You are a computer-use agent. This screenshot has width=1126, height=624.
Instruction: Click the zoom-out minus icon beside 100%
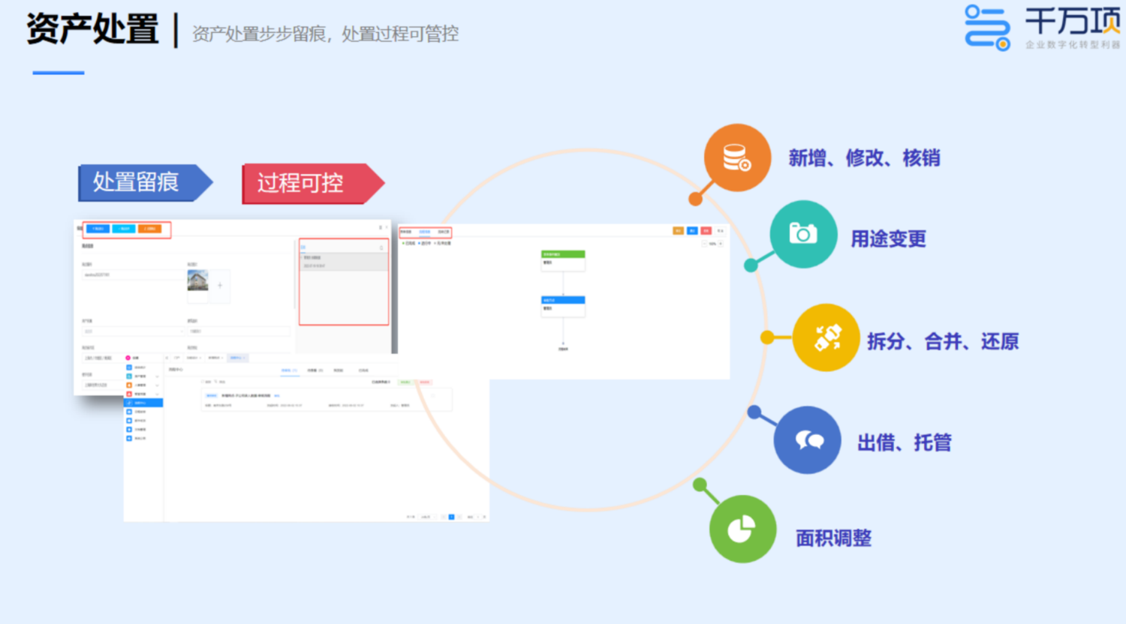(x=704, y=244)
